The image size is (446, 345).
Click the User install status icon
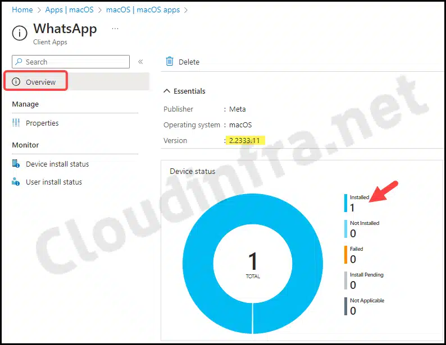tap(16, 182)
